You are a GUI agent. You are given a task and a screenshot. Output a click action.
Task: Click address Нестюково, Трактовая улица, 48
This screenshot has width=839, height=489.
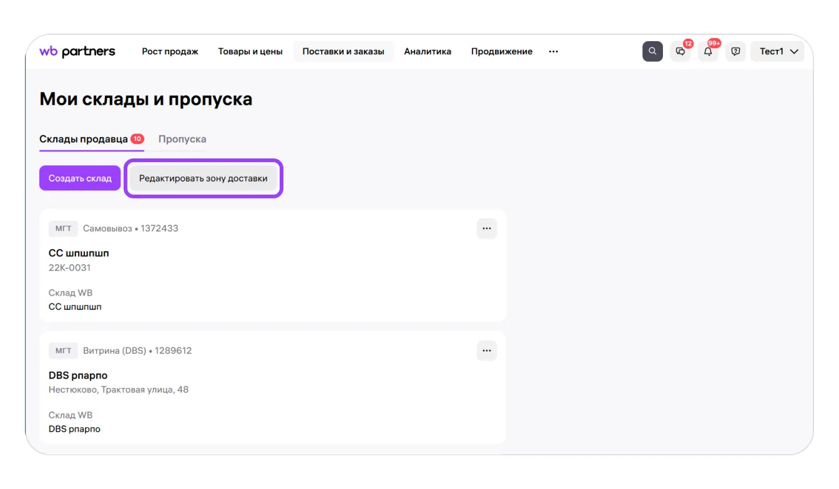tap(119, 390)
